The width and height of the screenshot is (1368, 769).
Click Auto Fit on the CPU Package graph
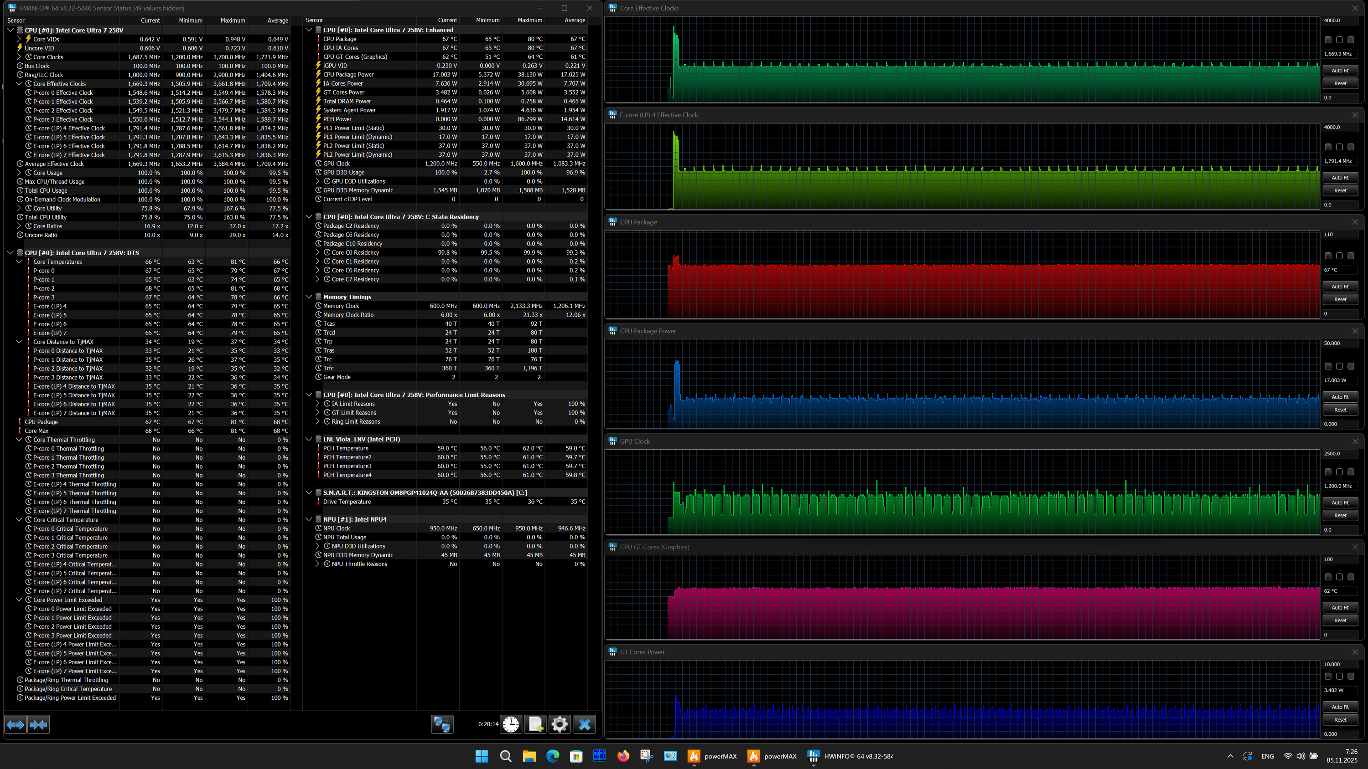pyautogui.click(x=1339, y=287)
